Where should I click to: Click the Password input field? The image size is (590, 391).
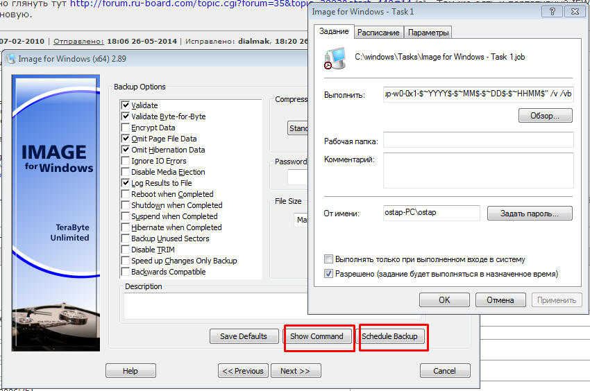[298, 177]
